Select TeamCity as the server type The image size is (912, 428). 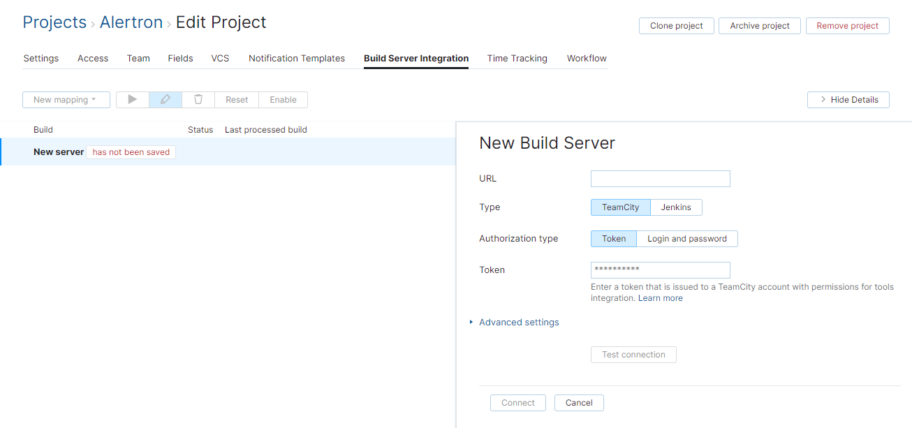tap(620, 207)
